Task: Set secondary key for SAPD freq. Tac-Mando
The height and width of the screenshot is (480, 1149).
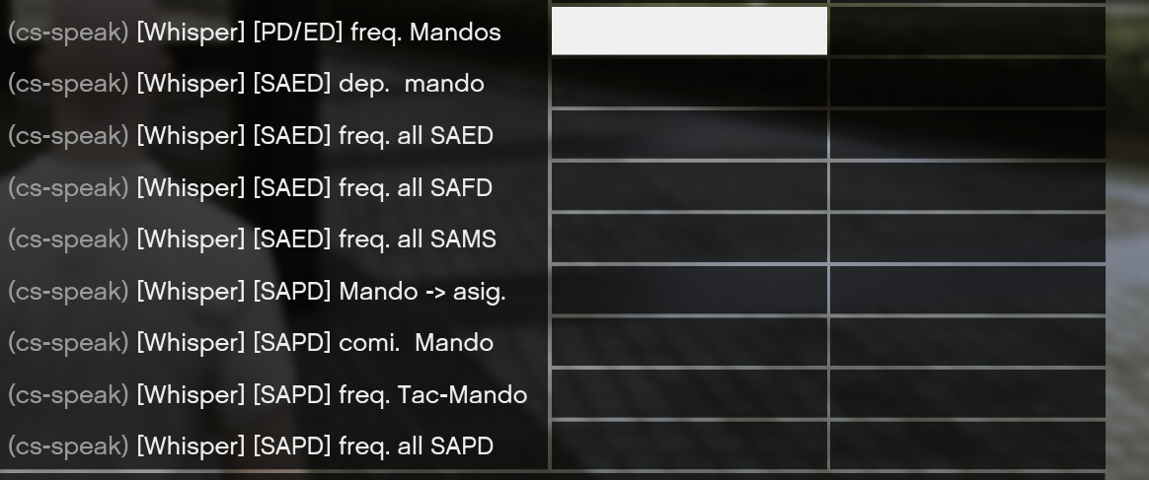Action: [x=967, y=394]
